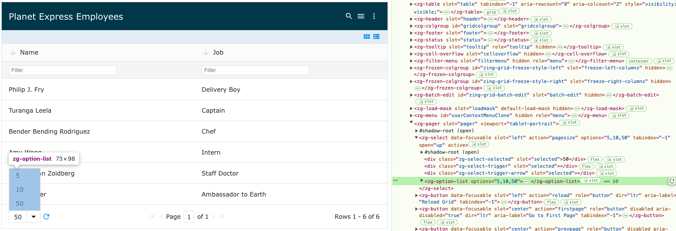Viewport: 676px width, 231px height.
Task: Switch to row layout view icon
Action: pyautogui.click(x=376, y=37)
